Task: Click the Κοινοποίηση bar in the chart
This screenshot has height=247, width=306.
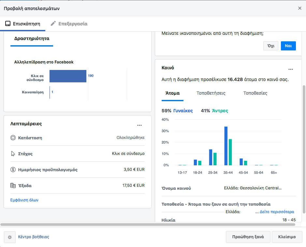Action: click(50, 92)
